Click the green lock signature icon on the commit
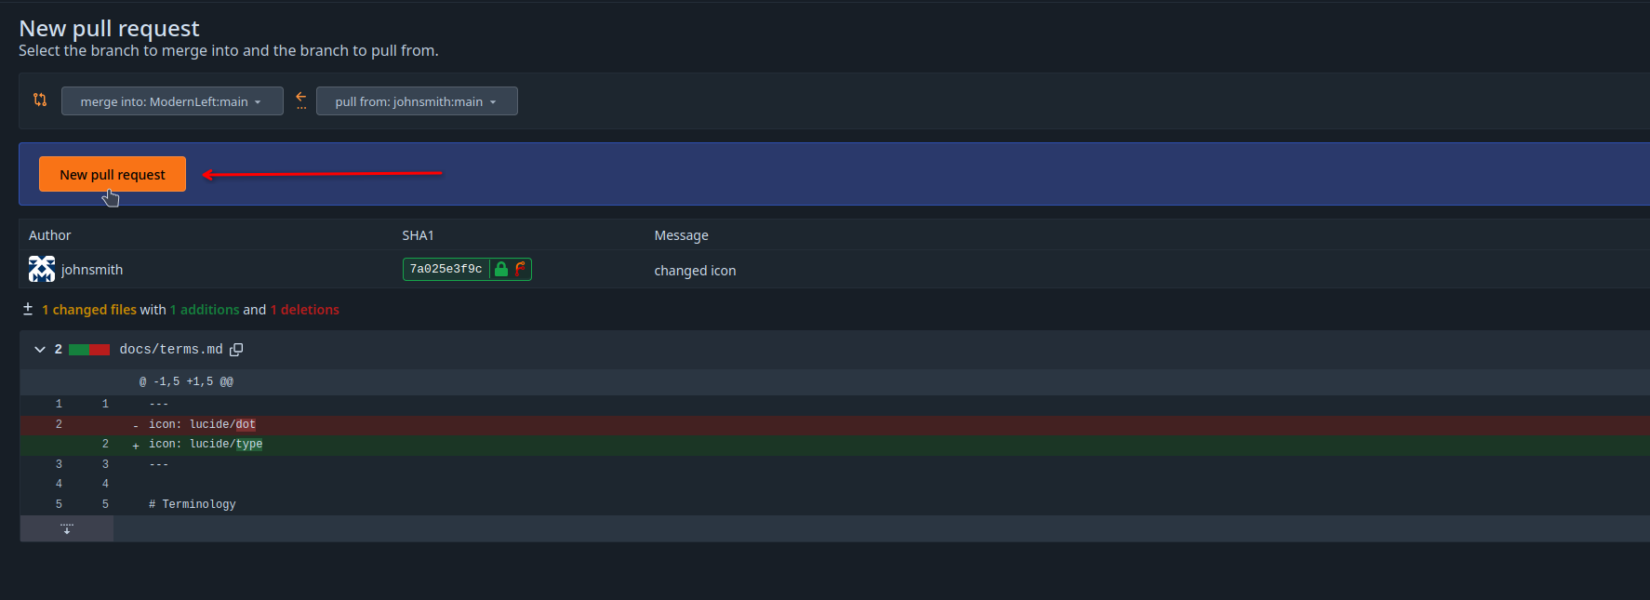 (501, 269)
